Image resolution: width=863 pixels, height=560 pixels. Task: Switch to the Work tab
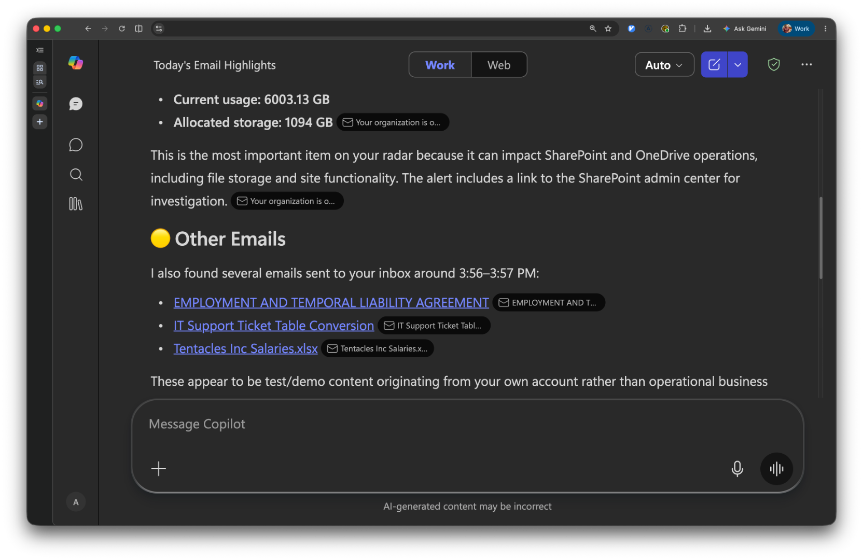[x=440, y=65]
